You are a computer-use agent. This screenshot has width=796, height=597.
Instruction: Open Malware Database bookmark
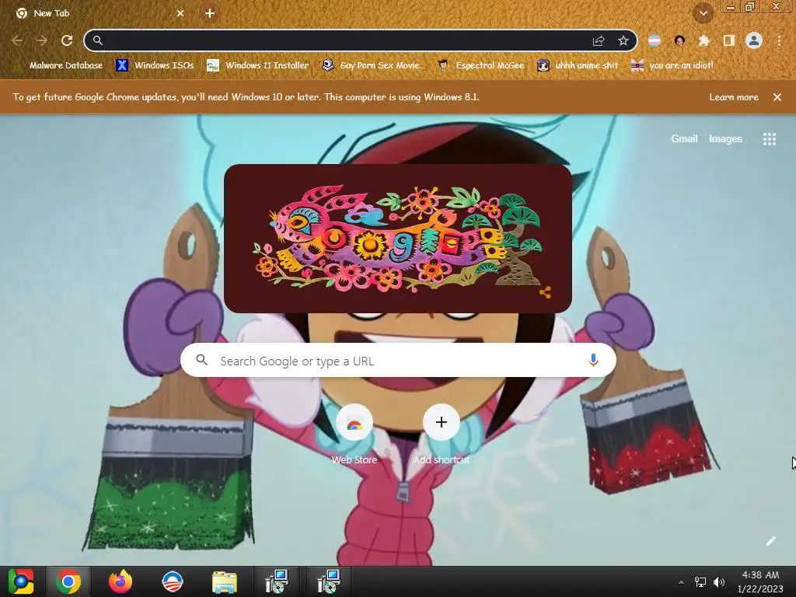pos(59,65)
